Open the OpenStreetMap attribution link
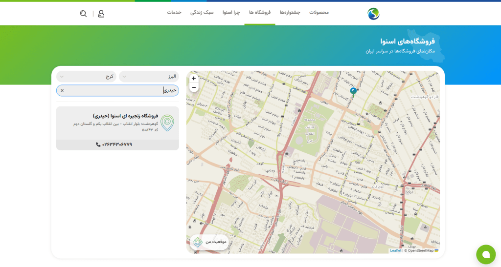This screenshot has width=501, height=267. click(x=420, y=251)
